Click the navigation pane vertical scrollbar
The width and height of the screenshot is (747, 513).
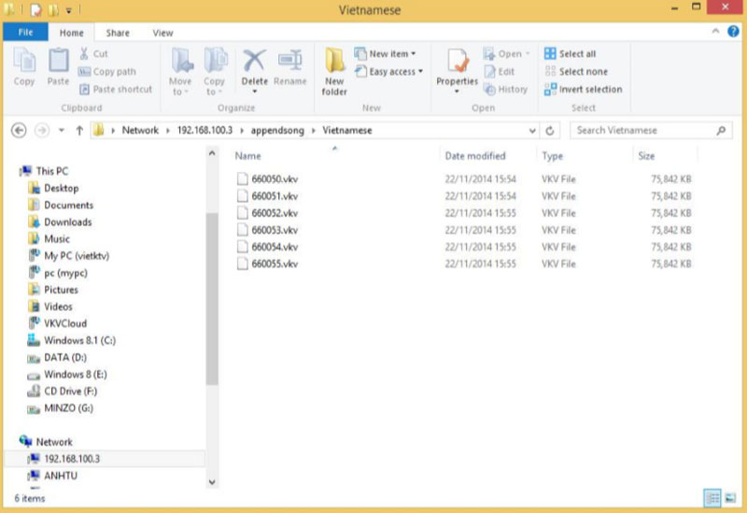pyautogui.click(x=212, y=299)
